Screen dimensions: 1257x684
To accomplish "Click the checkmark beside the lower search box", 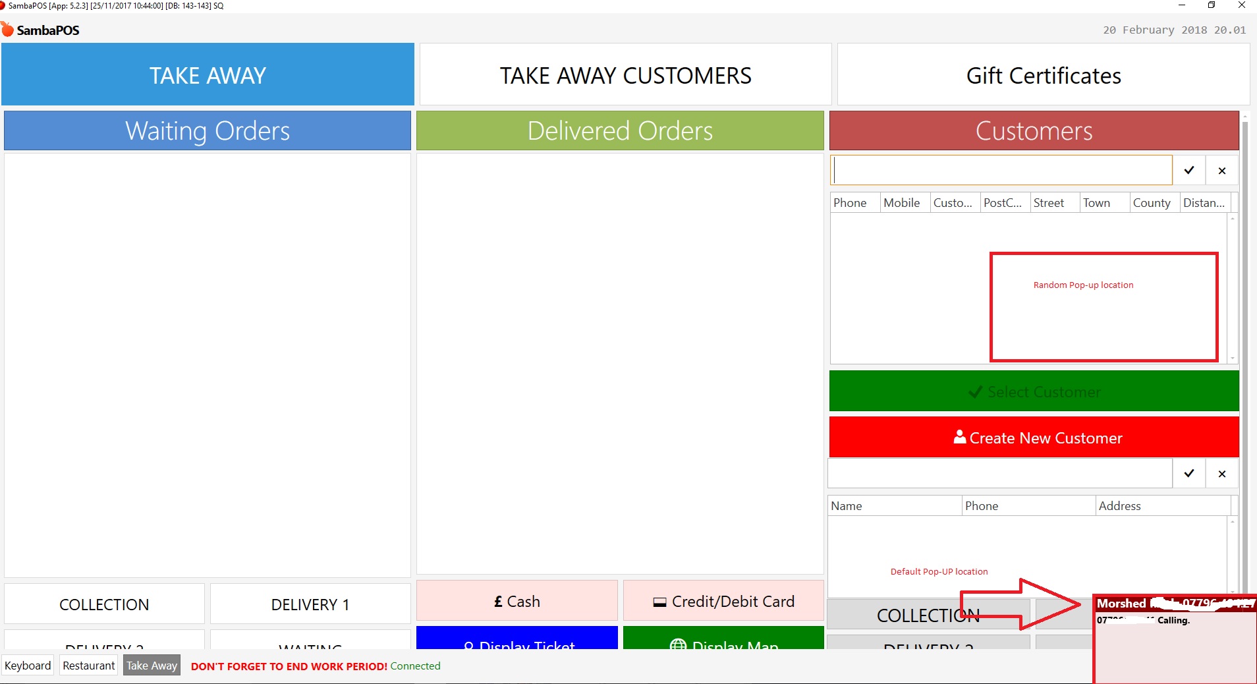I will point(1188,474).
